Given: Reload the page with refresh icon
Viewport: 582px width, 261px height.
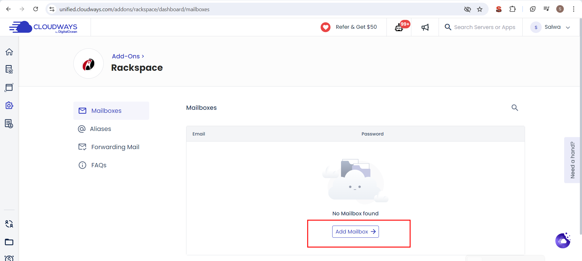Looking at the screenshot, I should 35,9.
